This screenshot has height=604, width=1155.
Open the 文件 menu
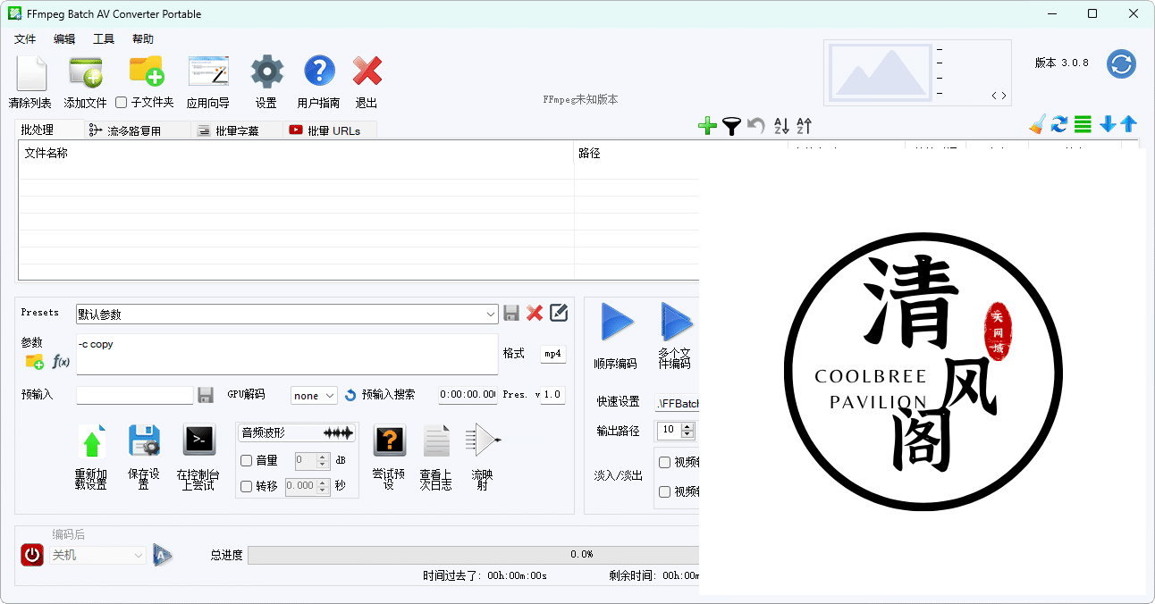click(x=25, y=39)
